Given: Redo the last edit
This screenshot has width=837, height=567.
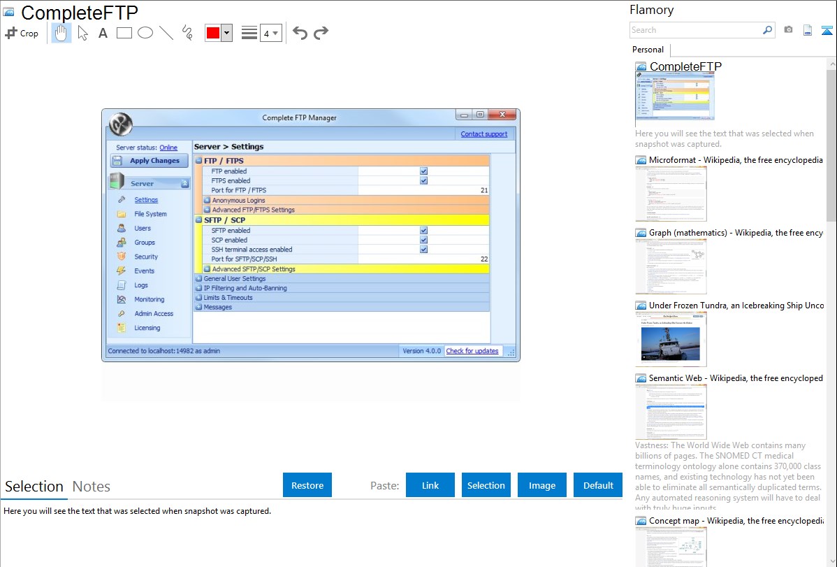Looking at the screenshot, I should point(321,33).
